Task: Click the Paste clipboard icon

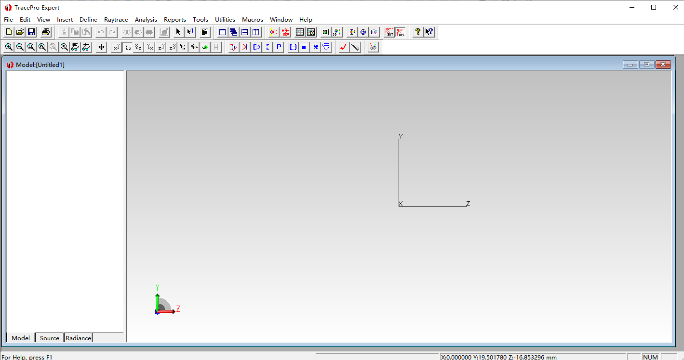Action: [x=86, y=32]
